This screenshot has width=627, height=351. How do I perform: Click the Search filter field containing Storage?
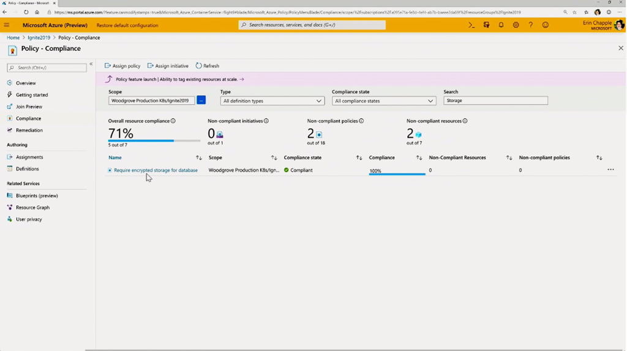(x=495, y=100)
